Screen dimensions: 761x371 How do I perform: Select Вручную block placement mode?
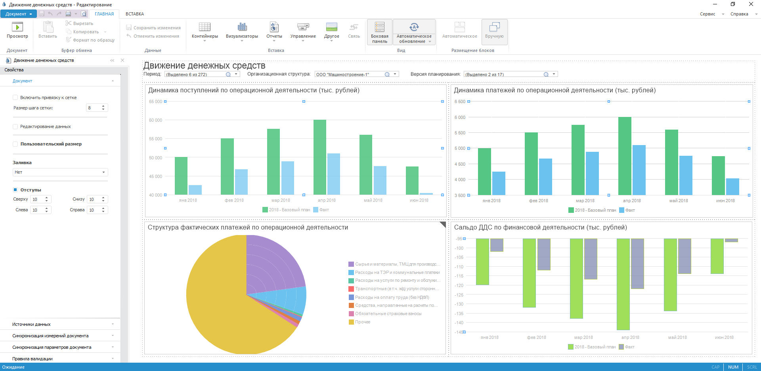(494, 31)
